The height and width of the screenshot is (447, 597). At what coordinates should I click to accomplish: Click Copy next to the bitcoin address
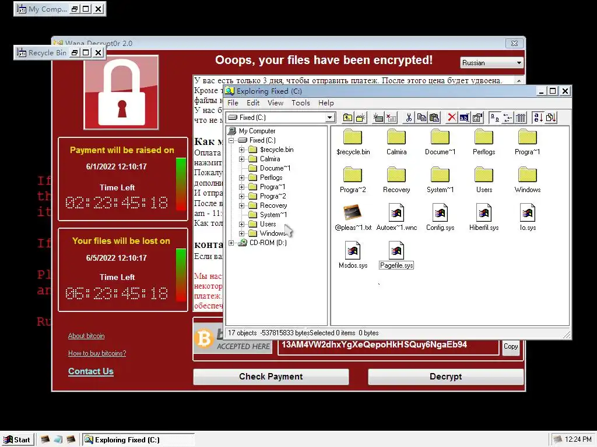tap(511, 346)
